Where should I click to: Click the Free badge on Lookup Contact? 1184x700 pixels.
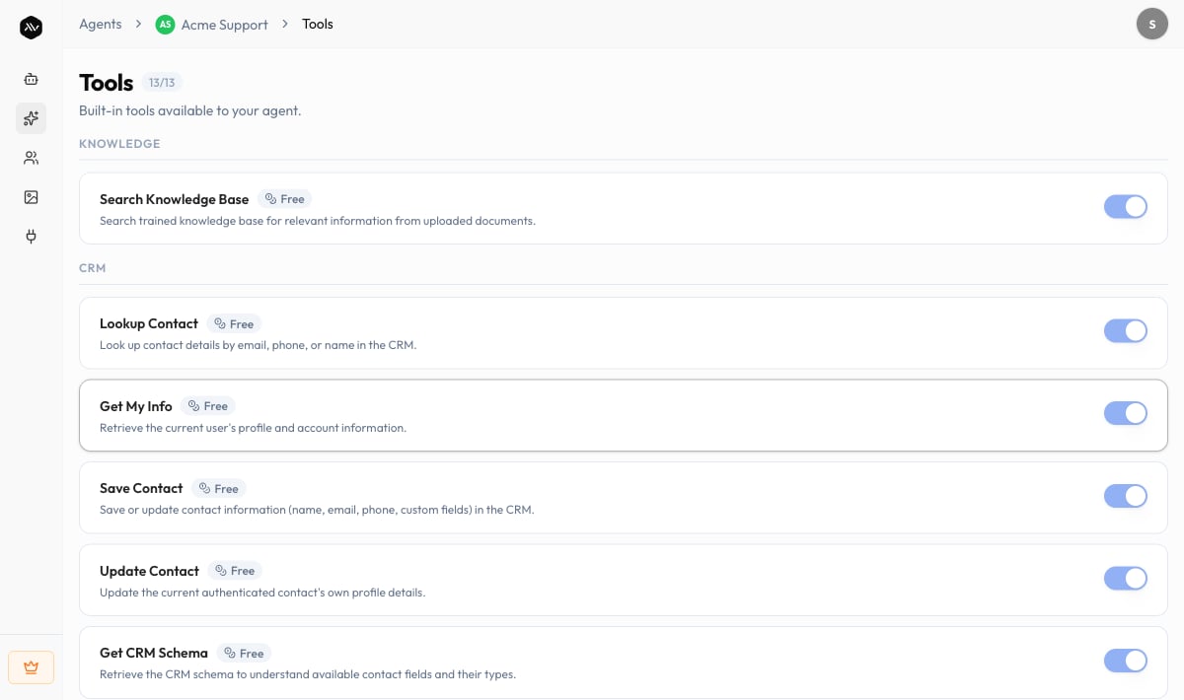(234, 323)
